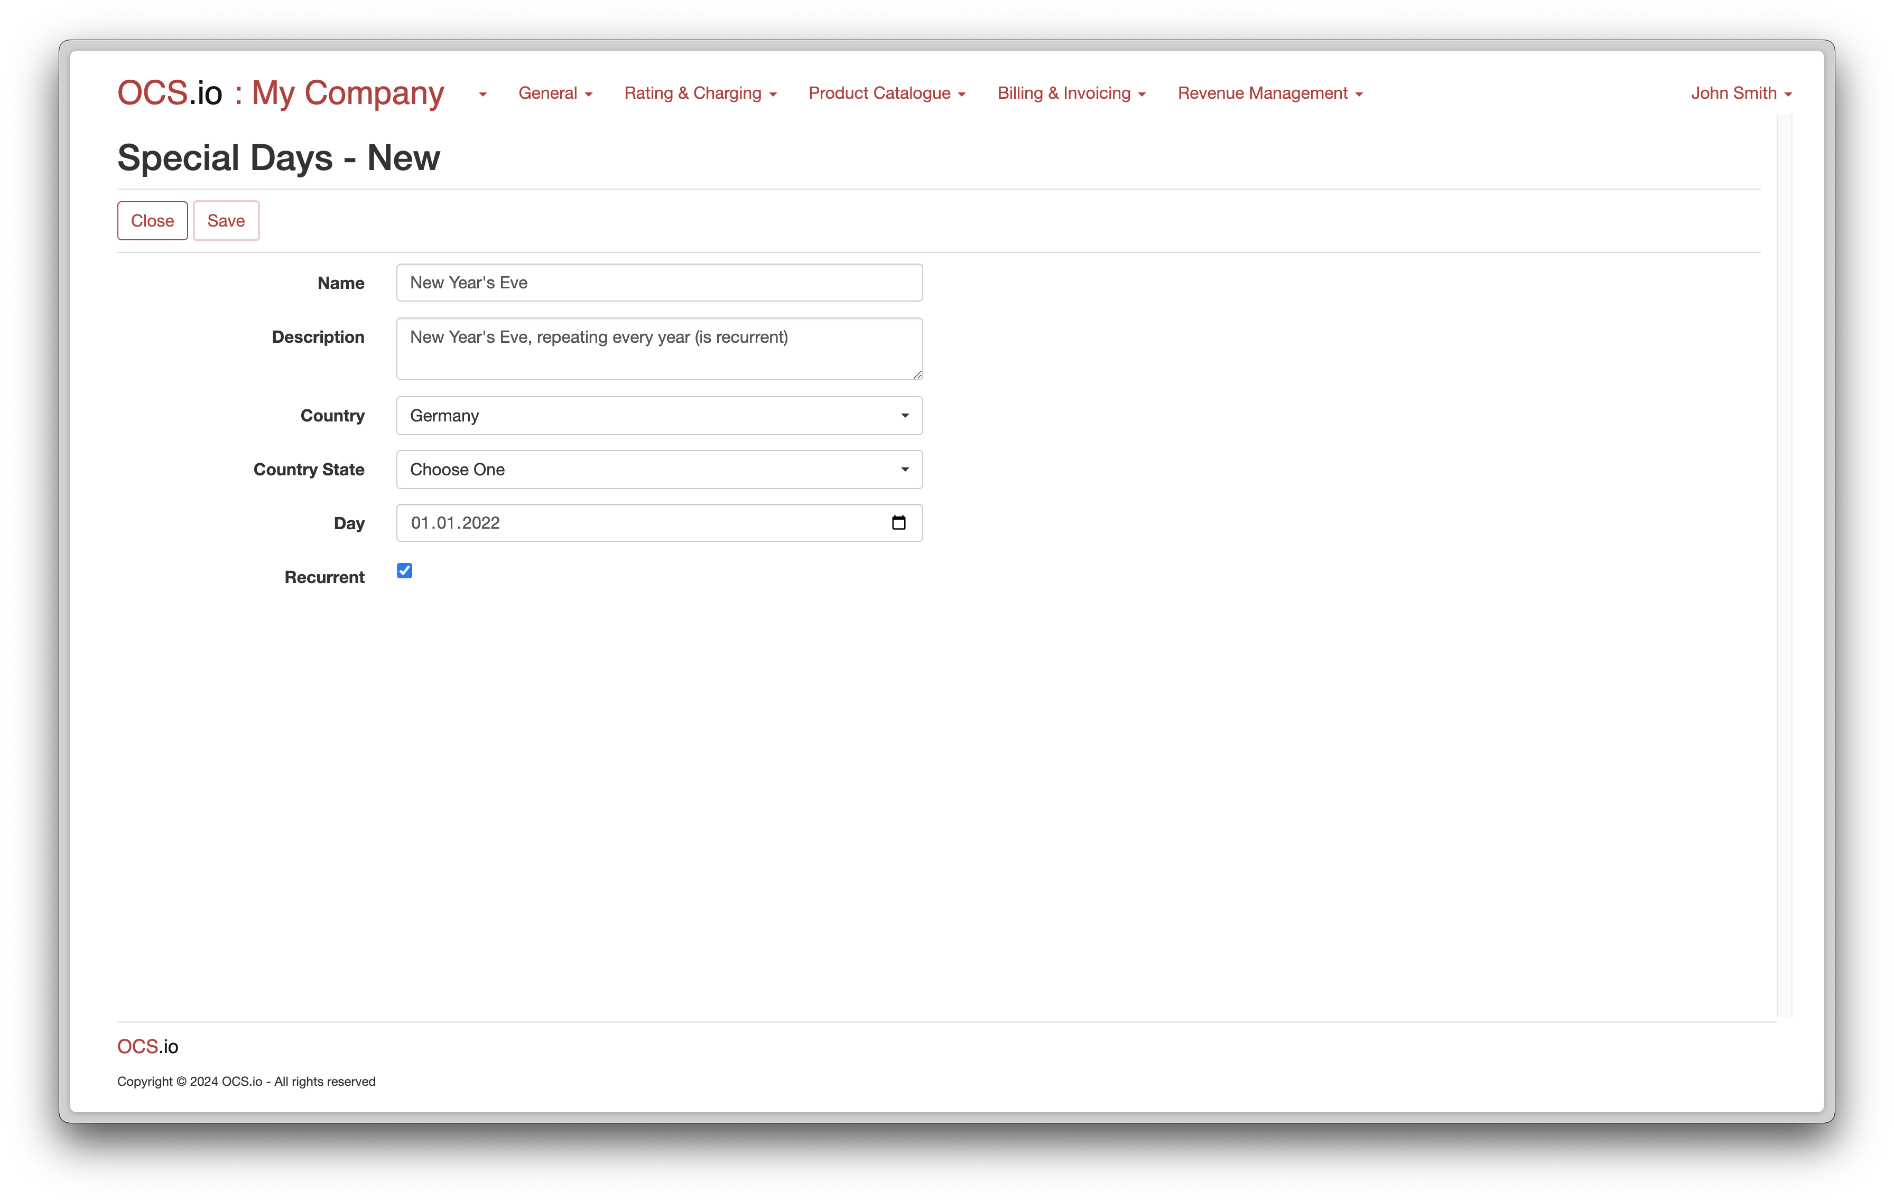Click the vertical scrollbar track at right
This screenshot has width=1894, height=1201.
click(x=1784, y=566)
